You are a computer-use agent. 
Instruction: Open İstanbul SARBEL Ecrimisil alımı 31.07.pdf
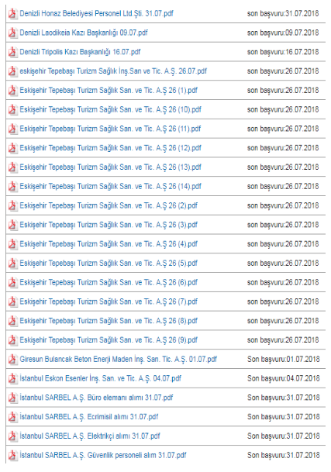coord(89,417)
